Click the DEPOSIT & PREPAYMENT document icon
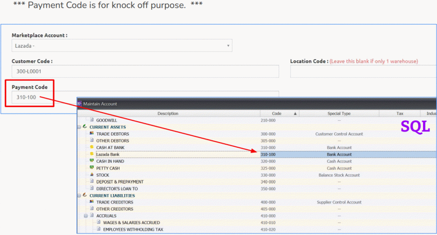The width and height of the screenshot is (437, 235). (x=92, y=181)
